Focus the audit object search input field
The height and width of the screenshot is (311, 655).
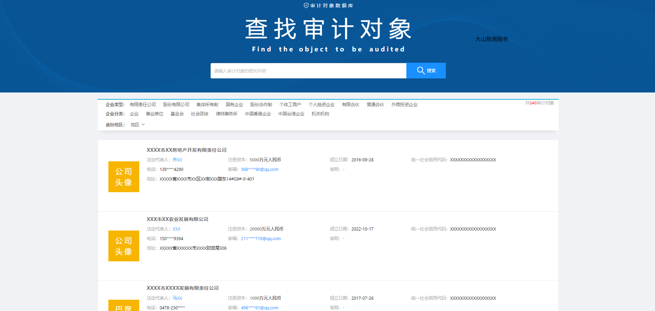[308, 71]
